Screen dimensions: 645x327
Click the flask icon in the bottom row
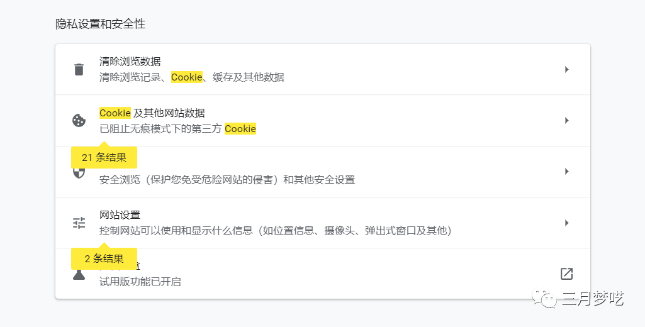point(79,274)
